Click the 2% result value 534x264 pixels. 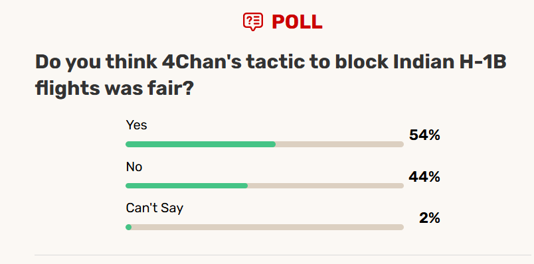pyautogui.click(x=430, y=218)
